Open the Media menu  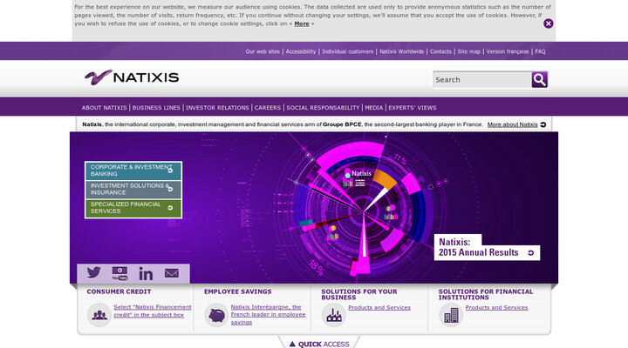(x=374, y=108)
